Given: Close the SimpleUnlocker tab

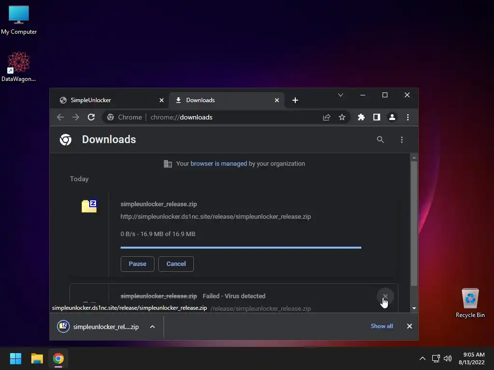Looking at the screenshot, I should [162, 100].
